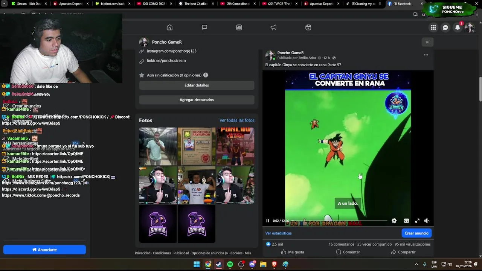Open taskbar volume control
The height and width of the screenshot is (271, 482).
tap(450, 265)
